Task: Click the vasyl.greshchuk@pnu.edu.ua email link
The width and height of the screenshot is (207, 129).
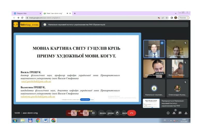Action: click(x=36, y=81)
